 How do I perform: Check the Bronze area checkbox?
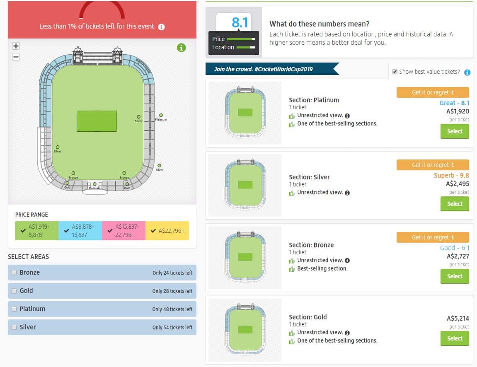pos(15,273)
